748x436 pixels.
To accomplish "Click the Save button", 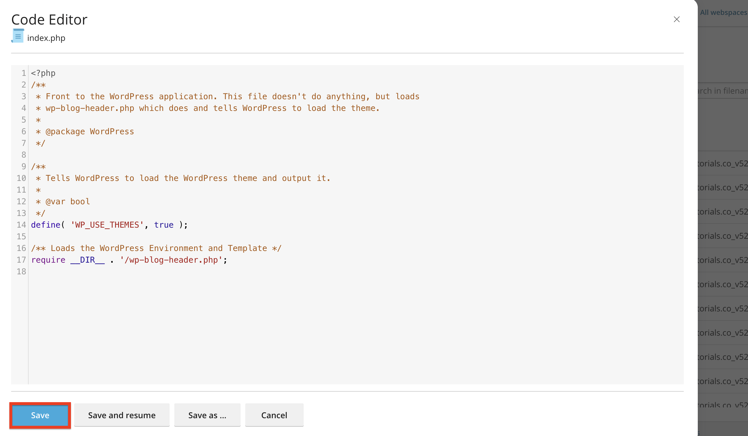I will coord(40,415).
